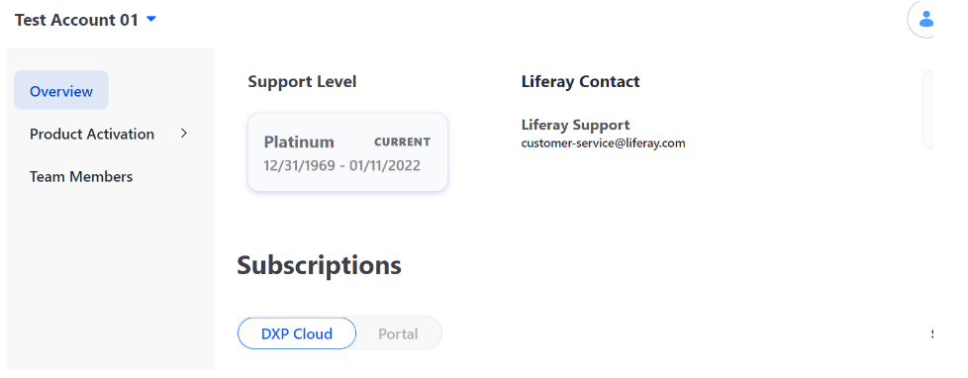
Task: Switch to the Portal subscription toggle
Action: 398,333
